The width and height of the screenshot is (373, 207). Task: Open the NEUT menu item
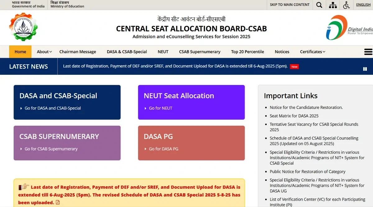click(x=163, y=52)
